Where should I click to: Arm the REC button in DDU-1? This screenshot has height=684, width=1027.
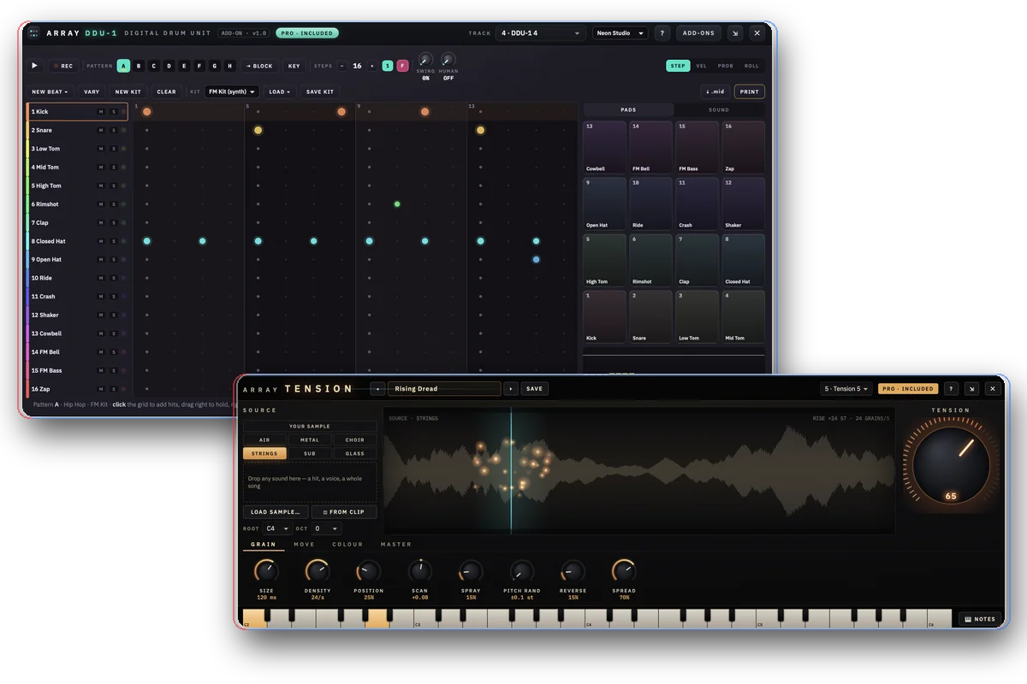point(63,66)
